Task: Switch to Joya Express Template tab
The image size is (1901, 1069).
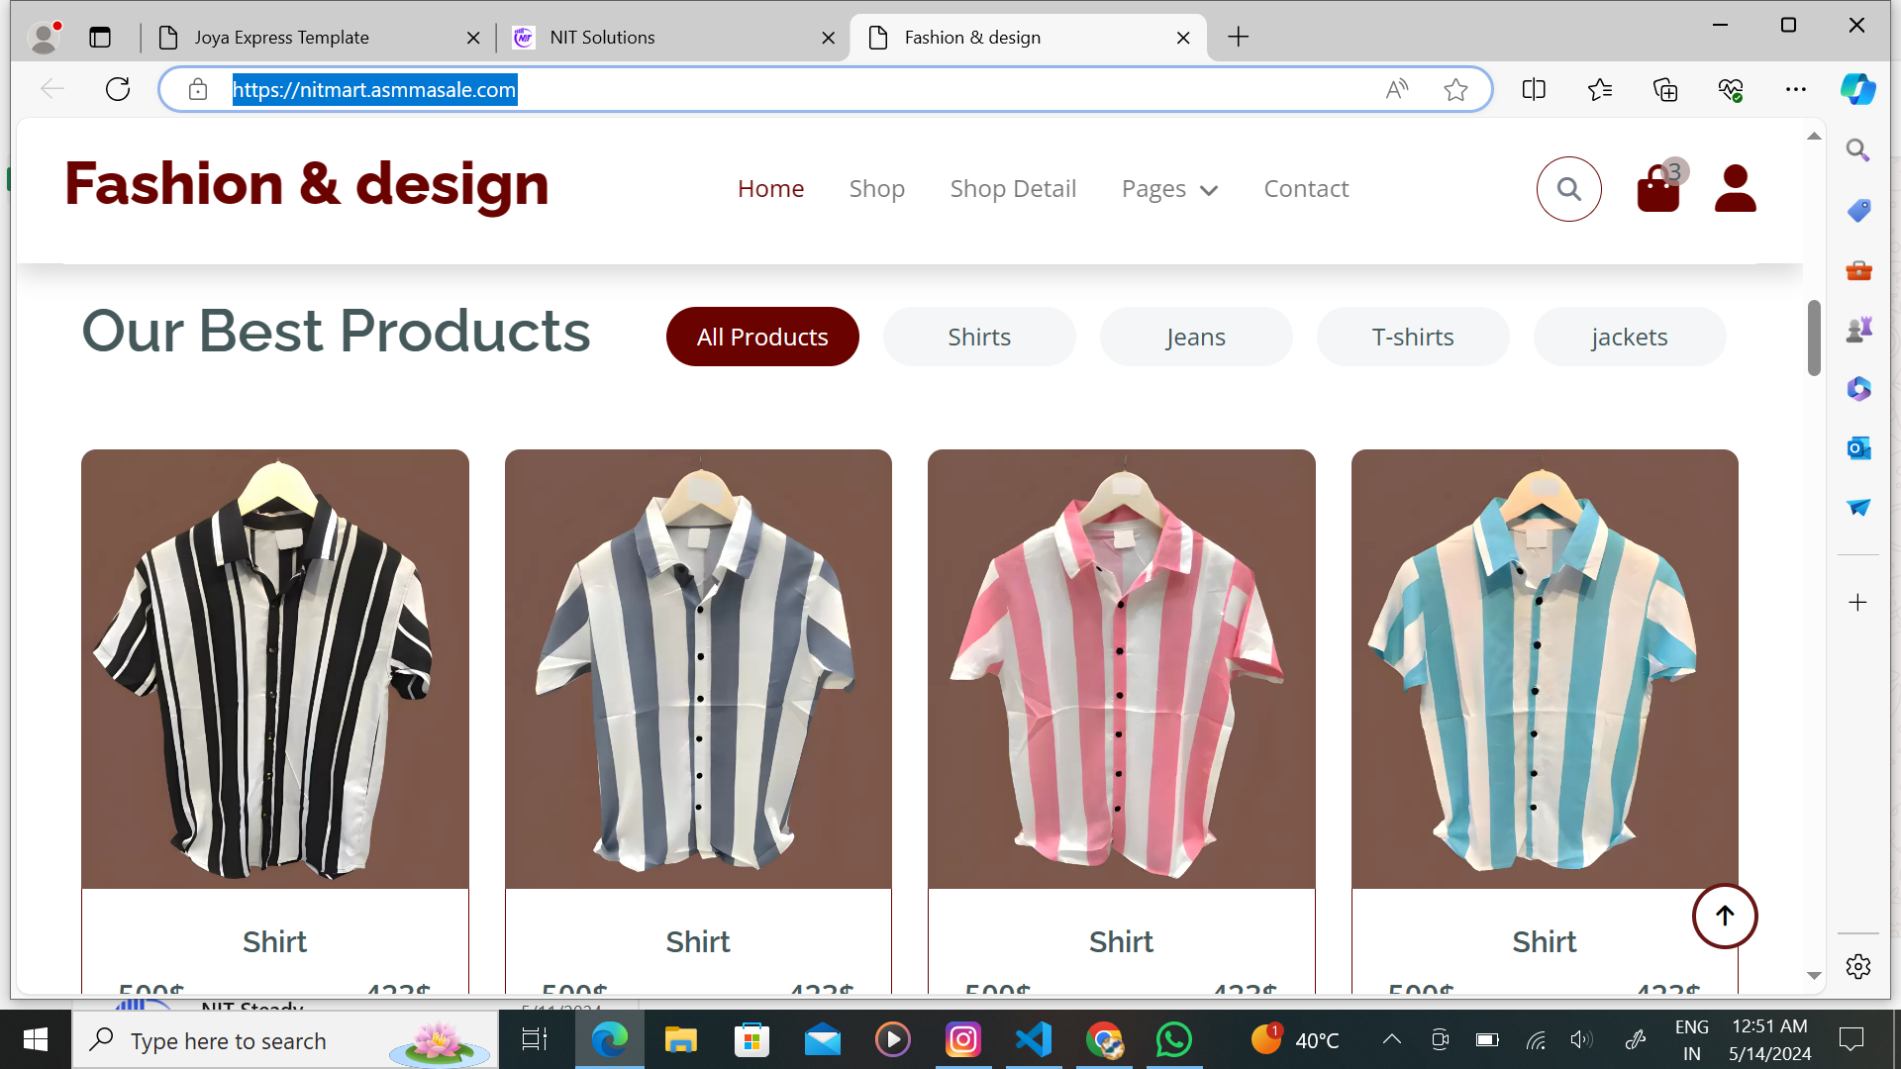Action: click(x=281, y=38)
